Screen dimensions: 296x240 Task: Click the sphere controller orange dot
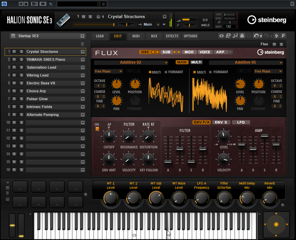[276, 224]
